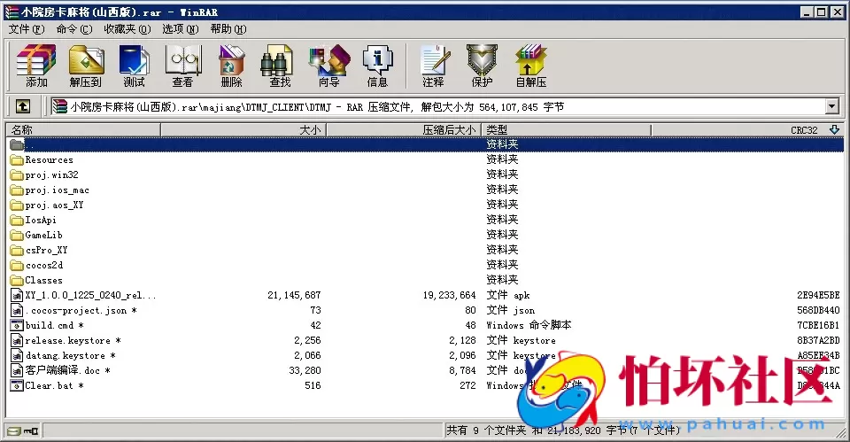Sort by the 压缩后大小 column header

pos(404,129)
